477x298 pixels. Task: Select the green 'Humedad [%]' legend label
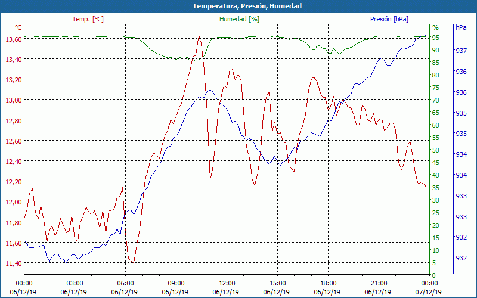[x=240, y=19]
